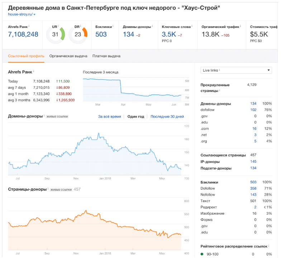
Task: Open the Dofollow backlinks count 358
Action: 253,188
